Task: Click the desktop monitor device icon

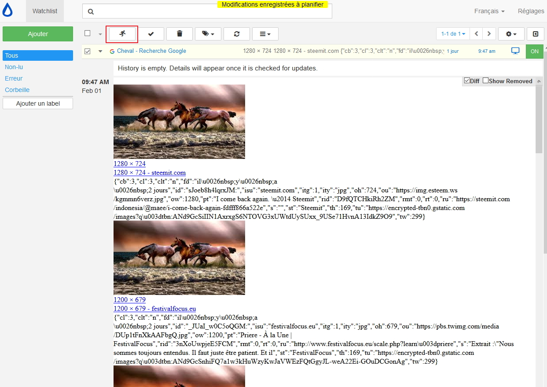Action: (515, 51)
